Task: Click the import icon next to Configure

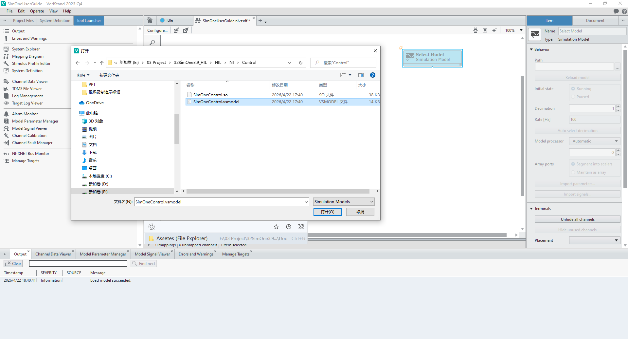Action: click(x=176, y=30)
